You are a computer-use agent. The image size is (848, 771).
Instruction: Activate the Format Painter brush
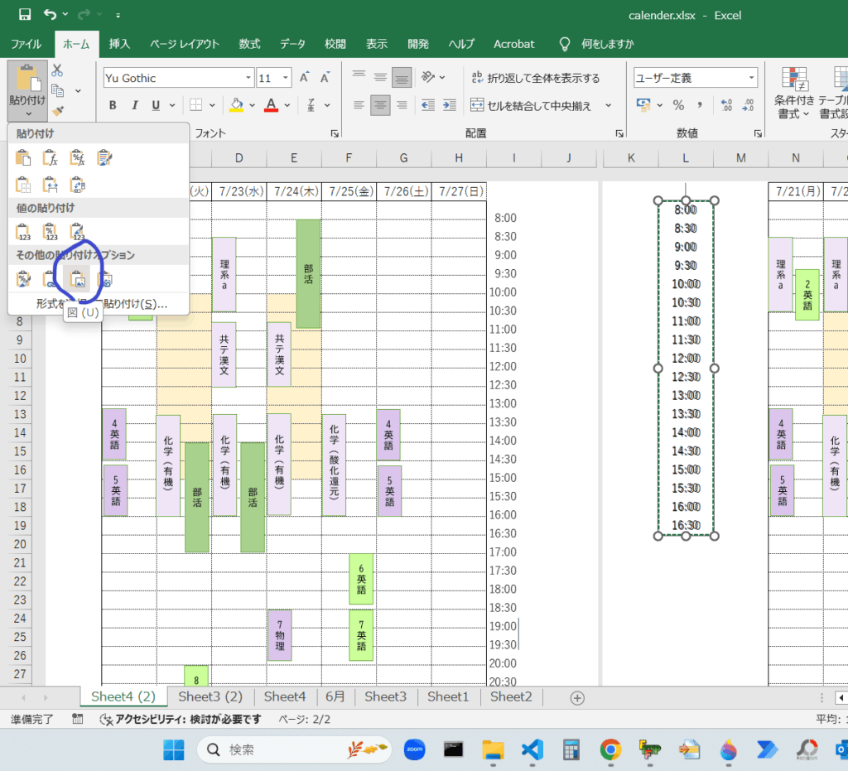(x=57, y=110)
